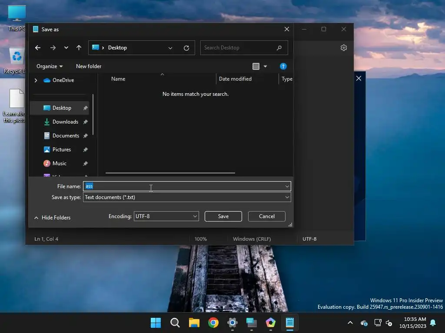The image size is (445, 333).
Task: Refresh the Desktop folder listing
Action: (186, 48)
